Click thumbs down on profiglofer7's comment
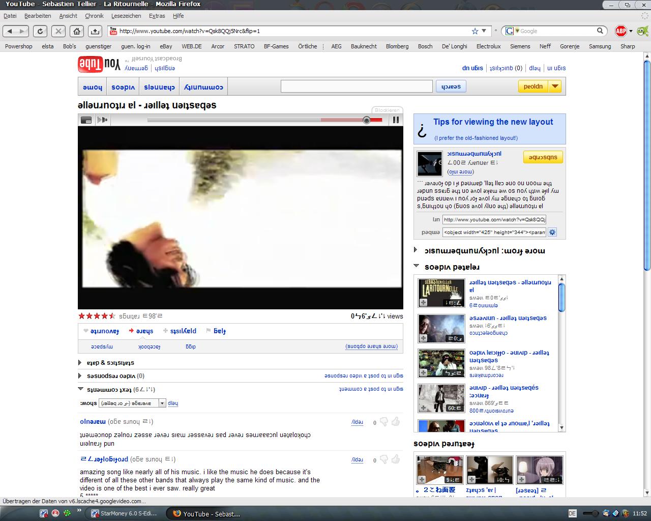The height and width of the screenshot is (521, 651). click(384, 459)
